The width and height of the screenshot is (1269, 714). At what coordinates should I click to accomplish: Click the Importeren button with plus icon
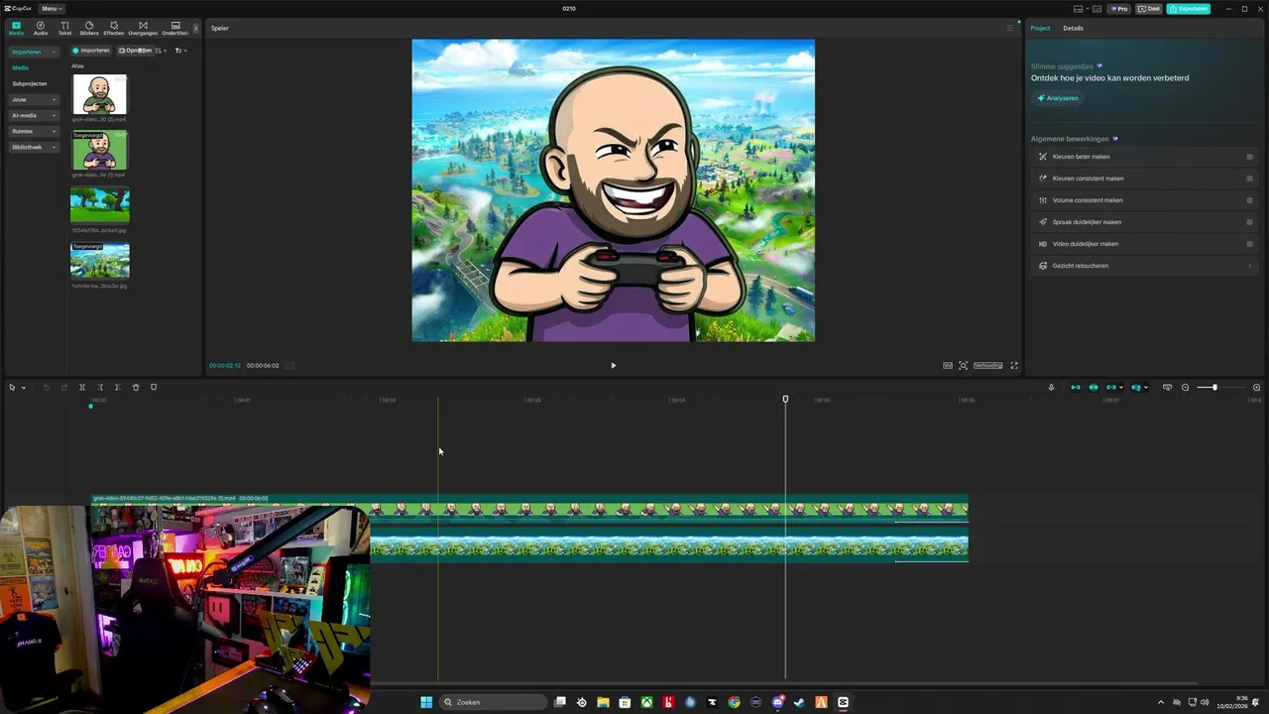coord(91,51)
